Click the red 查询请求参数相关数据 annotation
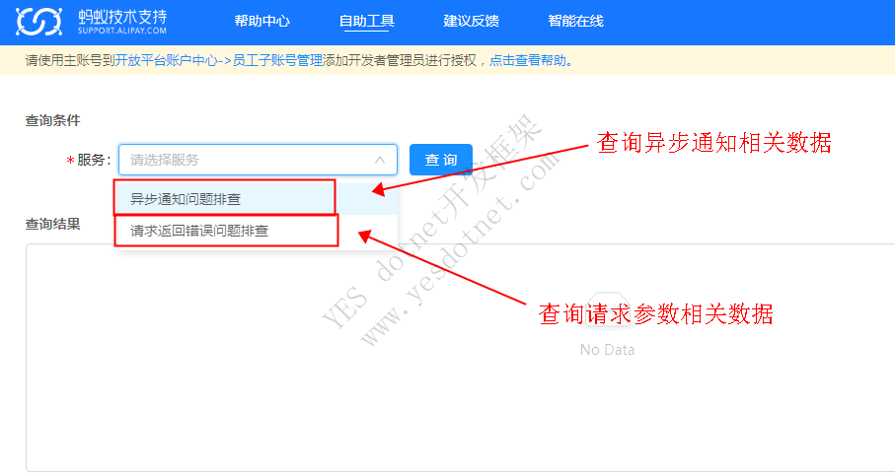 tap(655, 313)
